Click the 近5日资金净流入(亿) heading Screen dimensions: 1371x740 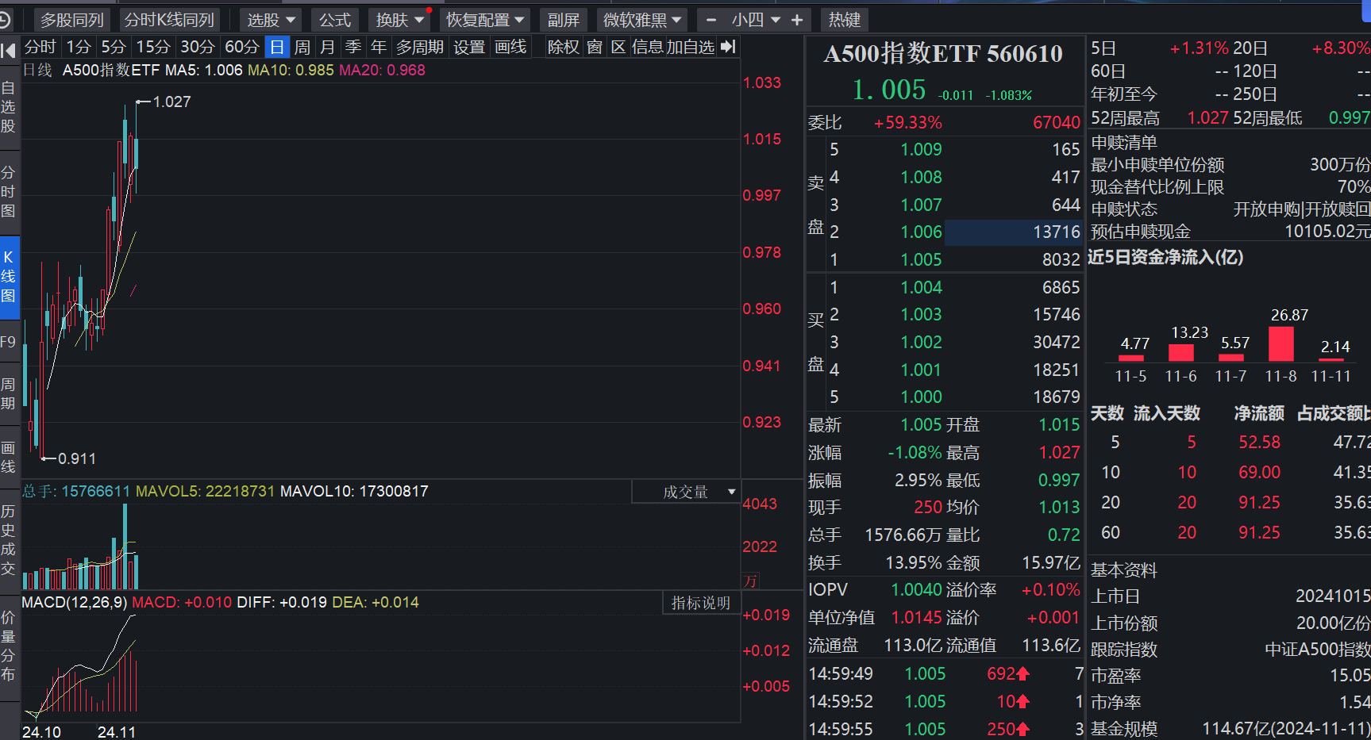click(1165, 257)
